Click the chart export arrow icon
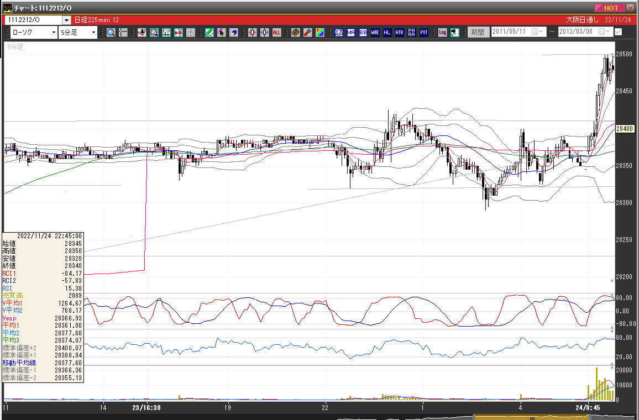 (455, 33)
